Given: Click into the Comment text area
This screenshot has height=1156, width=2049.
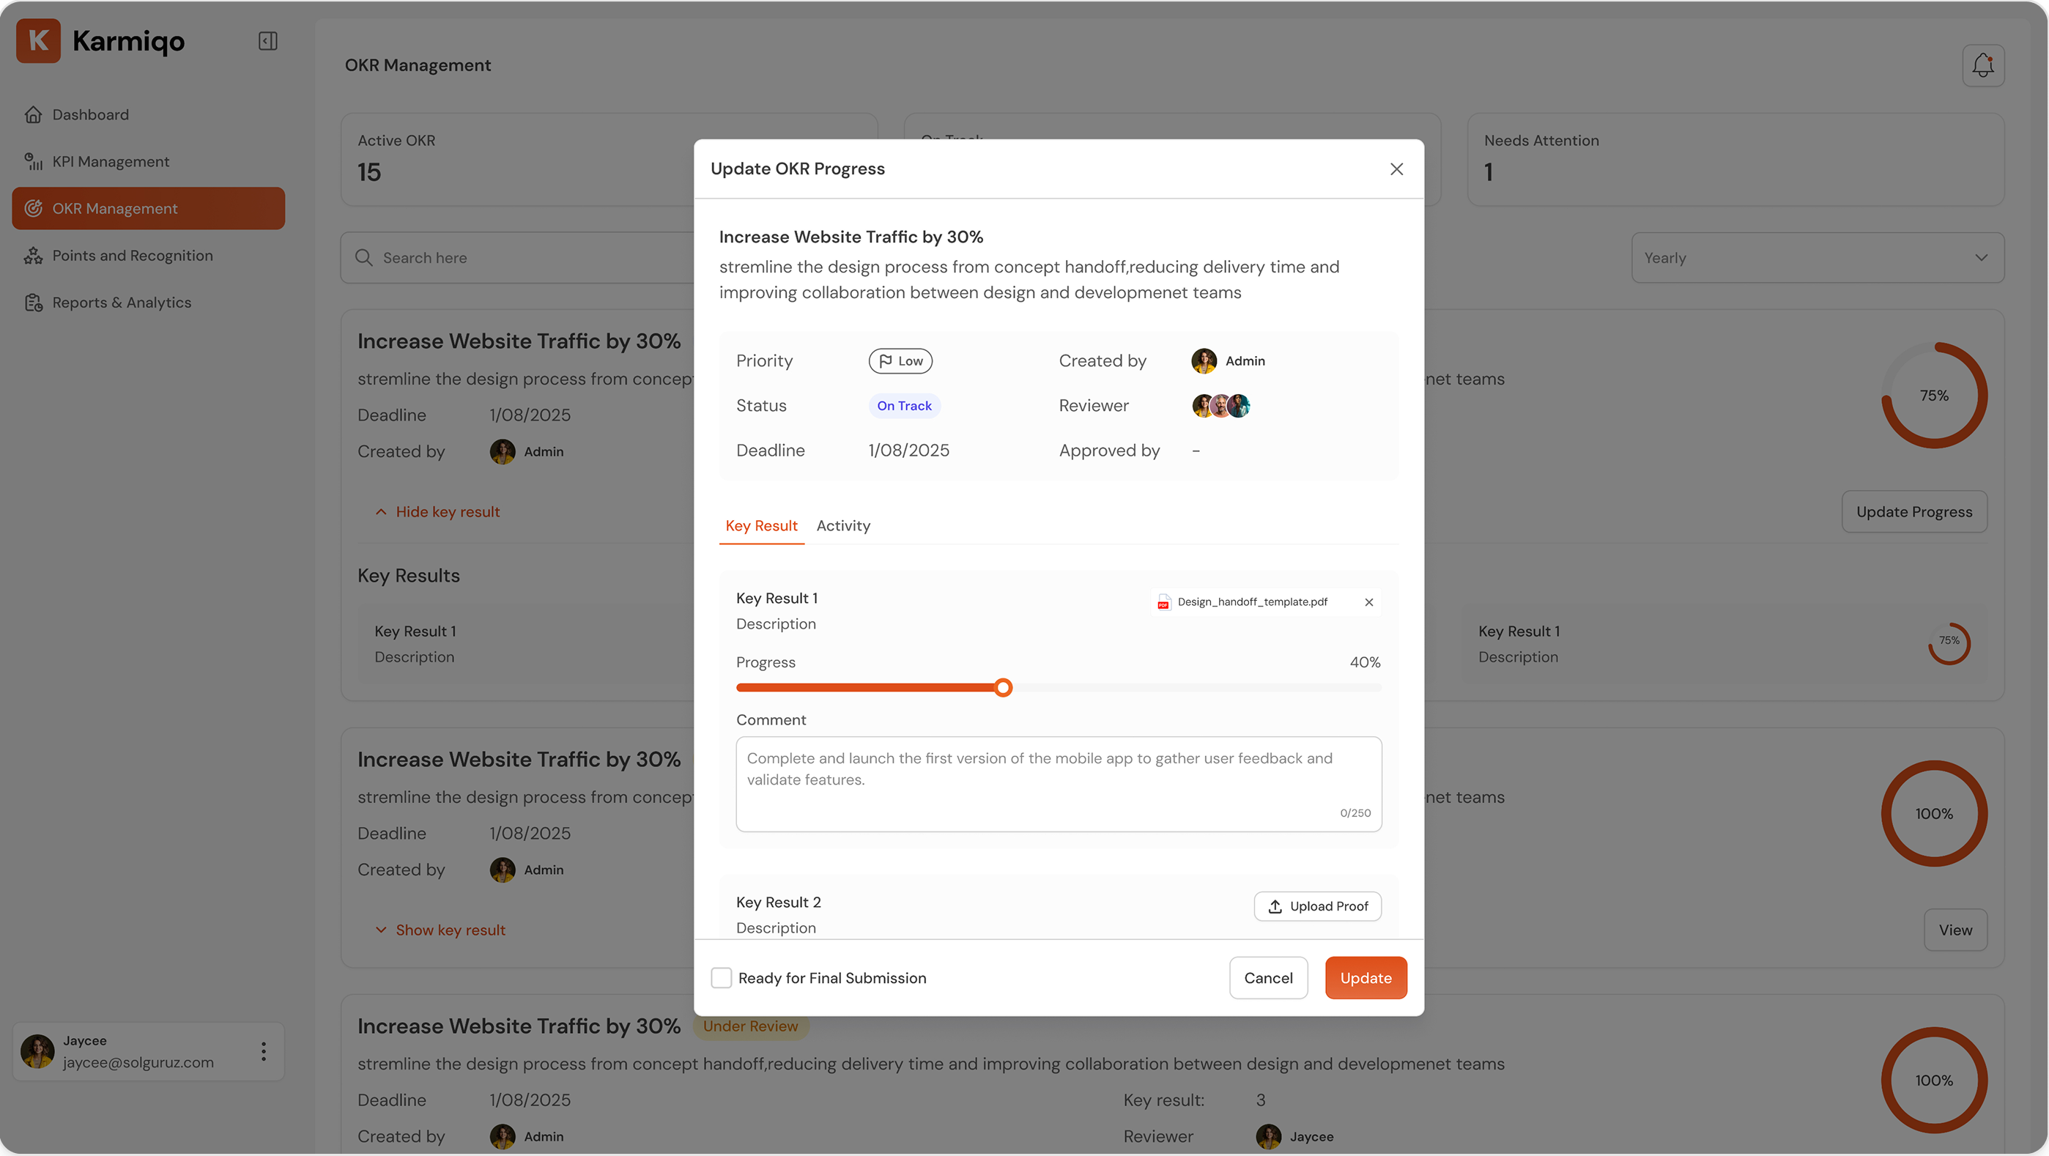Looking at the screenshot, I should [x=1059, y=785].
